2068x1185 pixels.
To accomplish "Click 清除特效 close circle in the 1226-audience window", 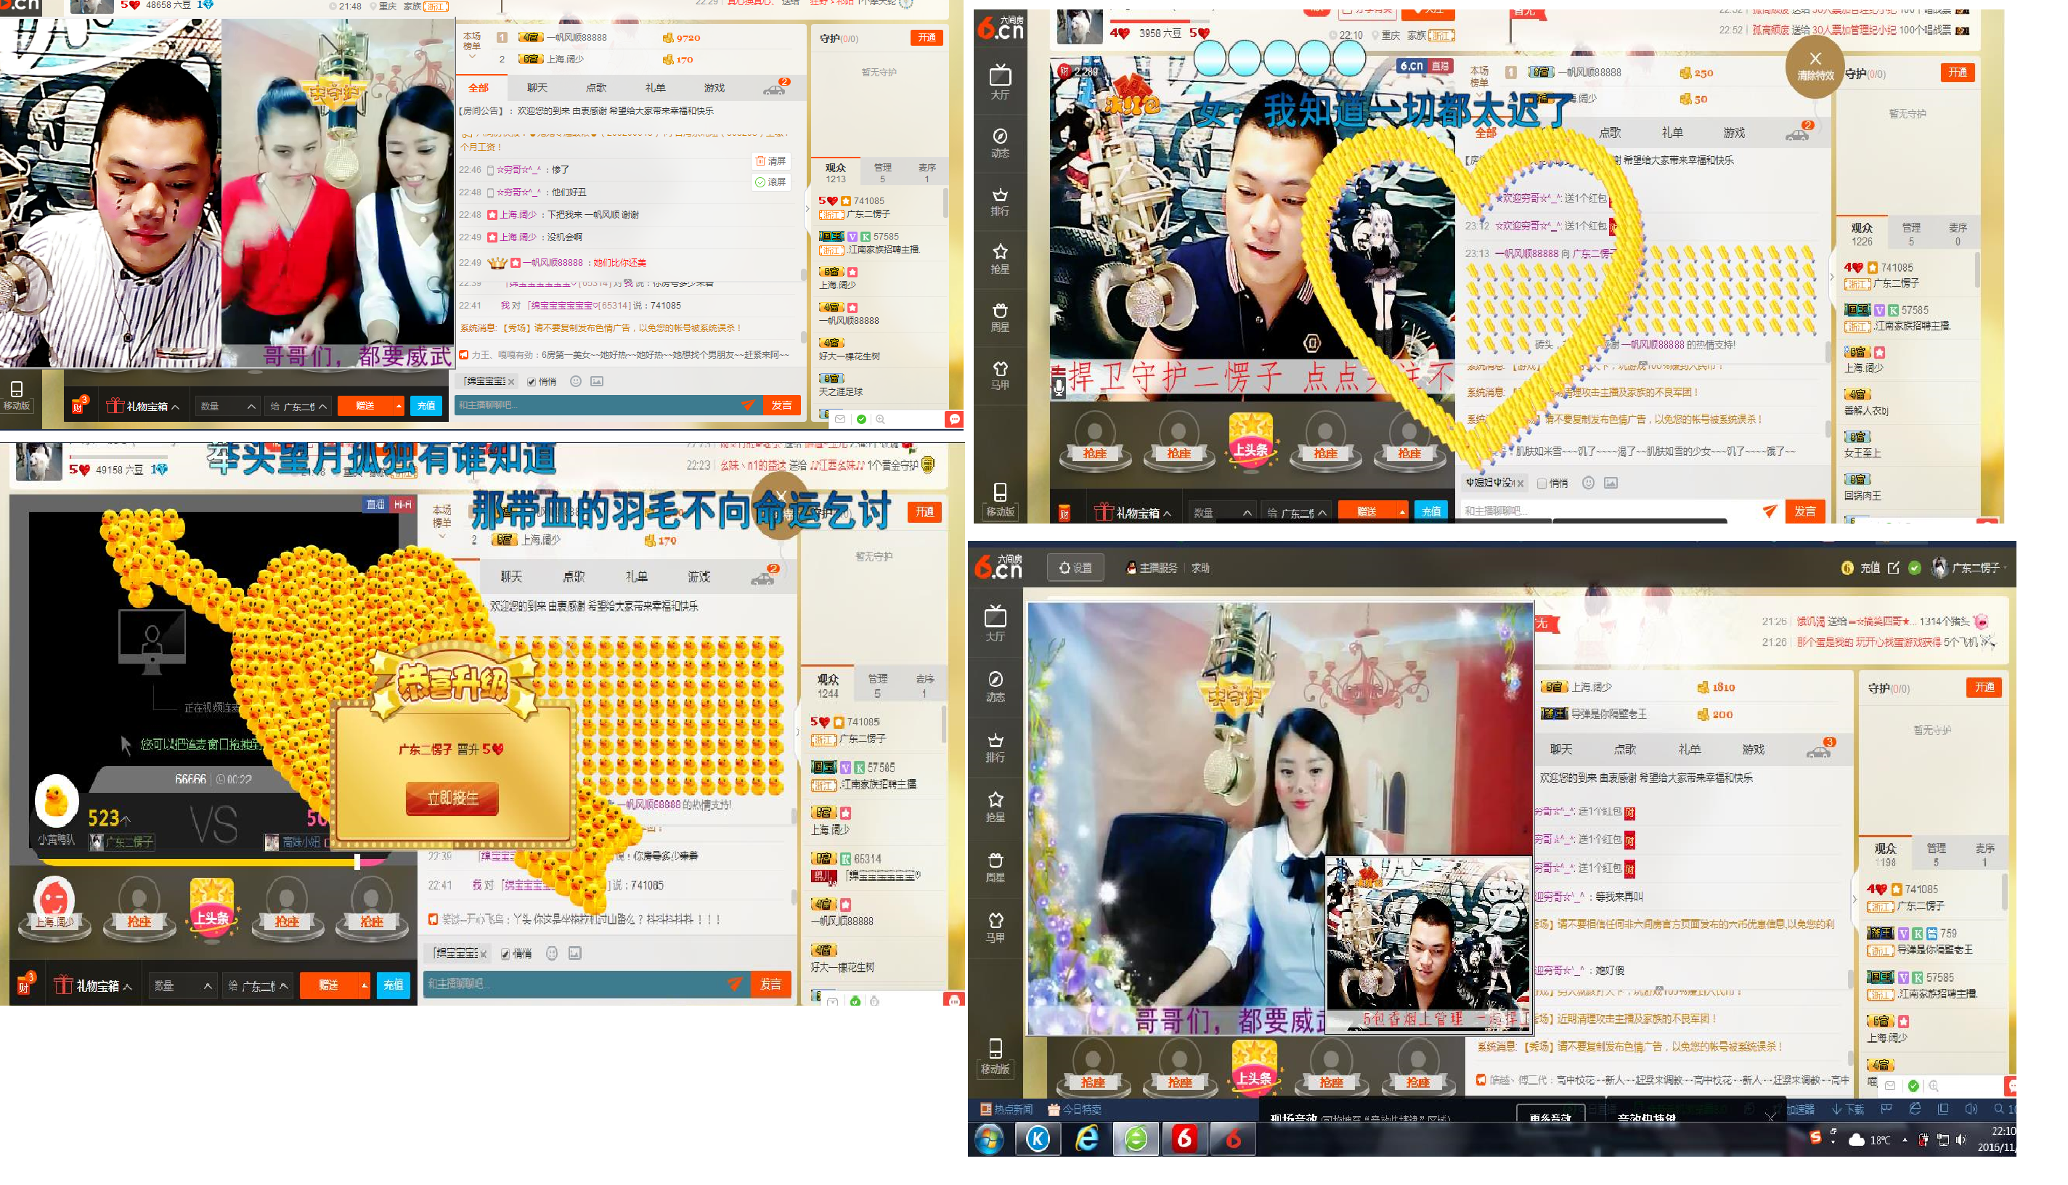I will 1814,65.
